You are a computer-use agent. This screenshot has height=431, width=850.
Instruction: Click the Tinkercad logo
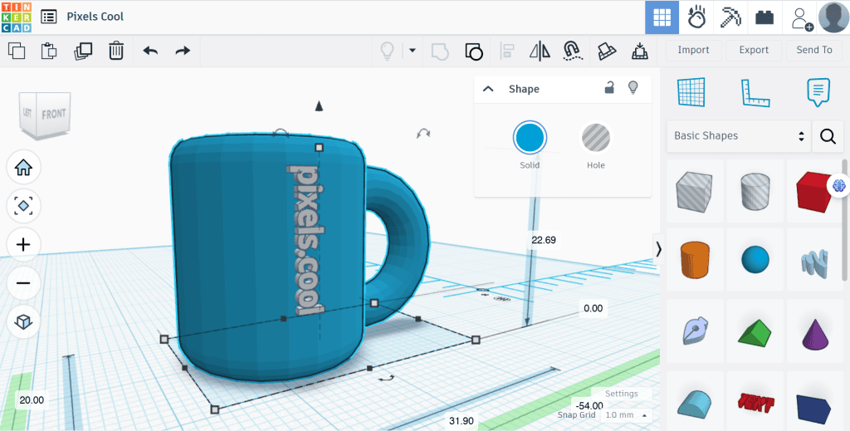click(x=17, y=17)
